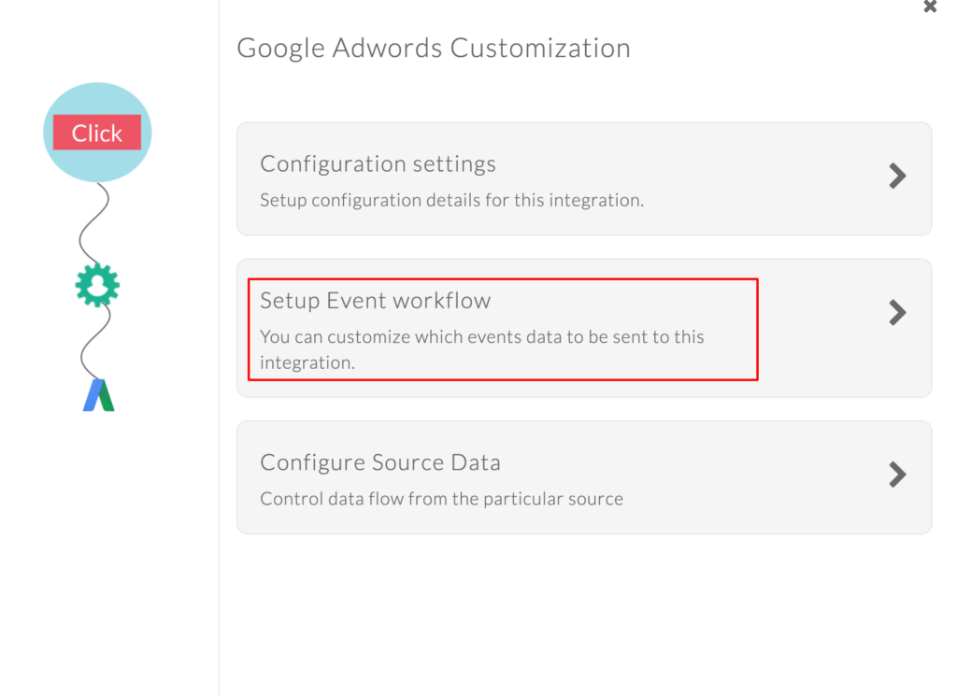Click the Configure Source Data heading text

(x=379, y=462)
